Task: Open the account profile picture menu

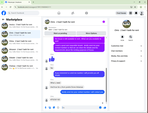Action: tap(142, 13)
